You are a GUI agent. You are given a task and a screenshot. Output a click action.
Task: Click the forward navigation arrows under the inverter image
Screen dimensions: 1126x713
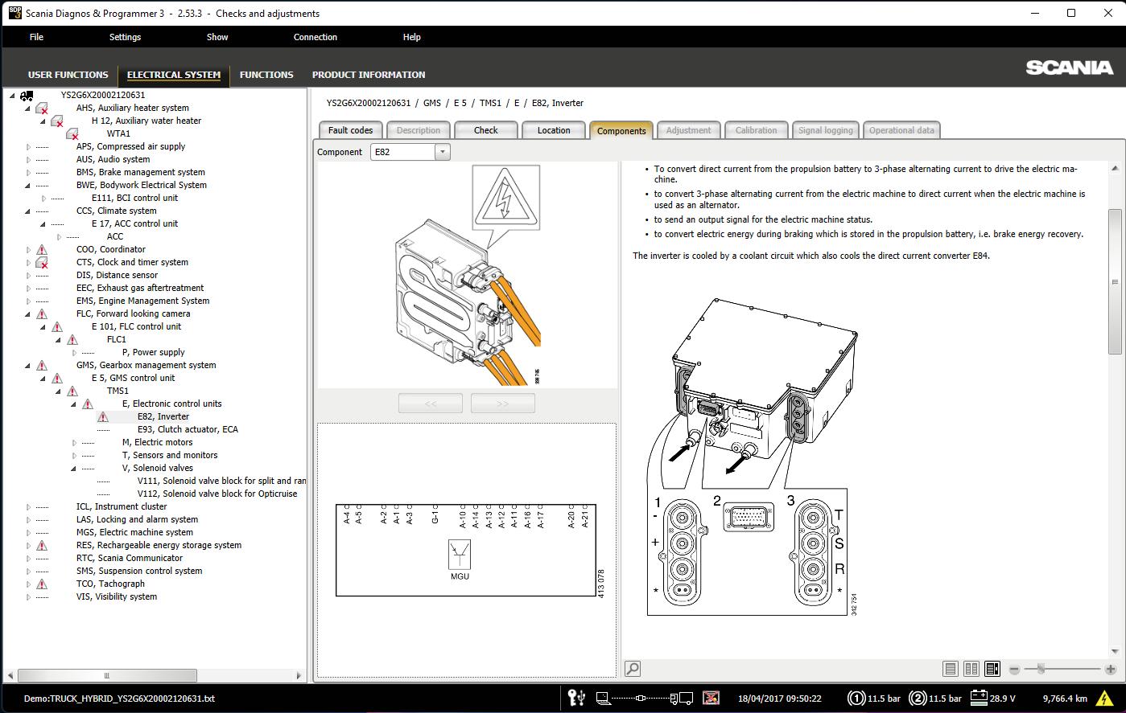[502, 402]
